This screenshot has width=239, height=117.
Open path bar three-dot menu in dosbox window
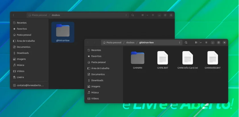point(126,15)
